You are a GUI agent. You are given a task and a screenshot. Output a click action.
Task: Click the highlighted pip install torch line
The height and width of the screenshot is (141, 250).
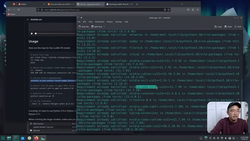(x=53, y=81)
